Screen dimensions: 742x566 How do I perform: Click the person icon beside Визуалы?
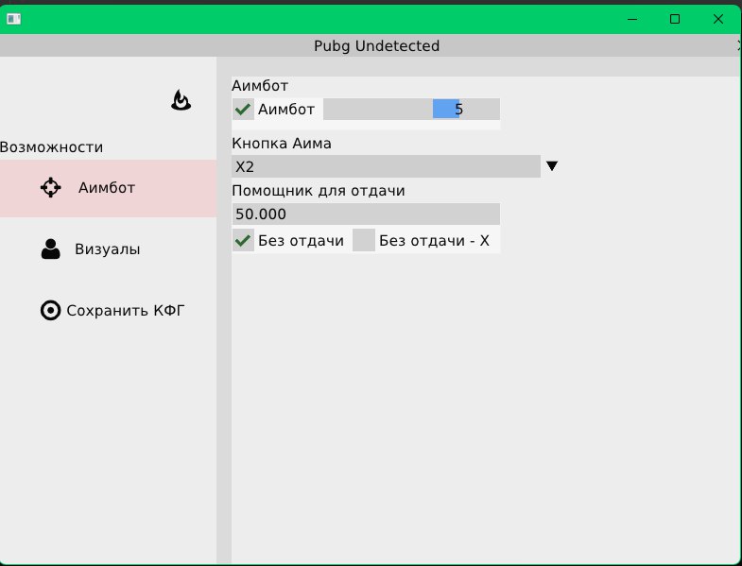(x=50, y=249)
